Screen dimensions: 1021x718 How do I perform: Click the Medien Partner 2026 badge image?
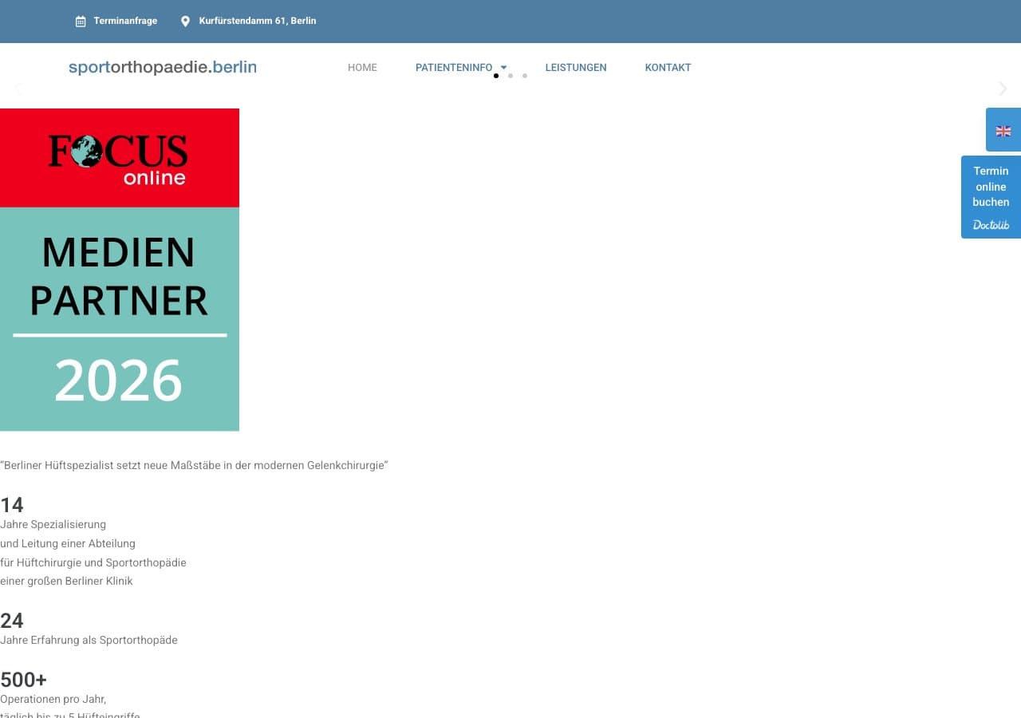coord(119,319)
